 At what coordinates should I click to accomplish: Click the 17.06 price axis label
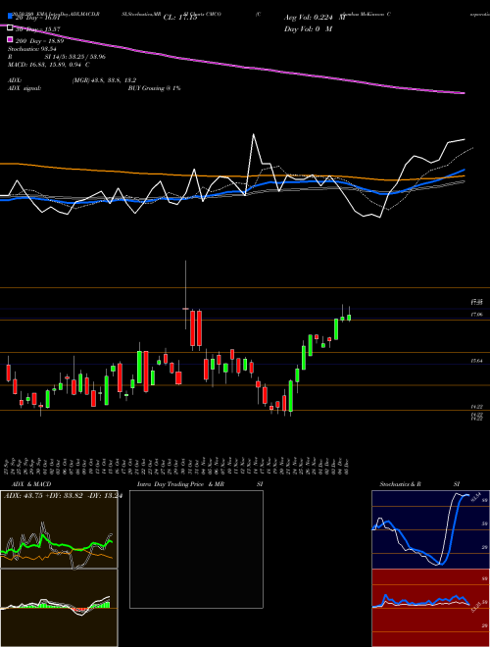[476, 315]
